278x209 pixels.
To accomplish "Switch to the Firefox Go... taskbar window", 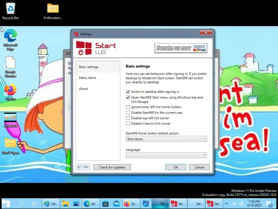I will click(131, 204).
